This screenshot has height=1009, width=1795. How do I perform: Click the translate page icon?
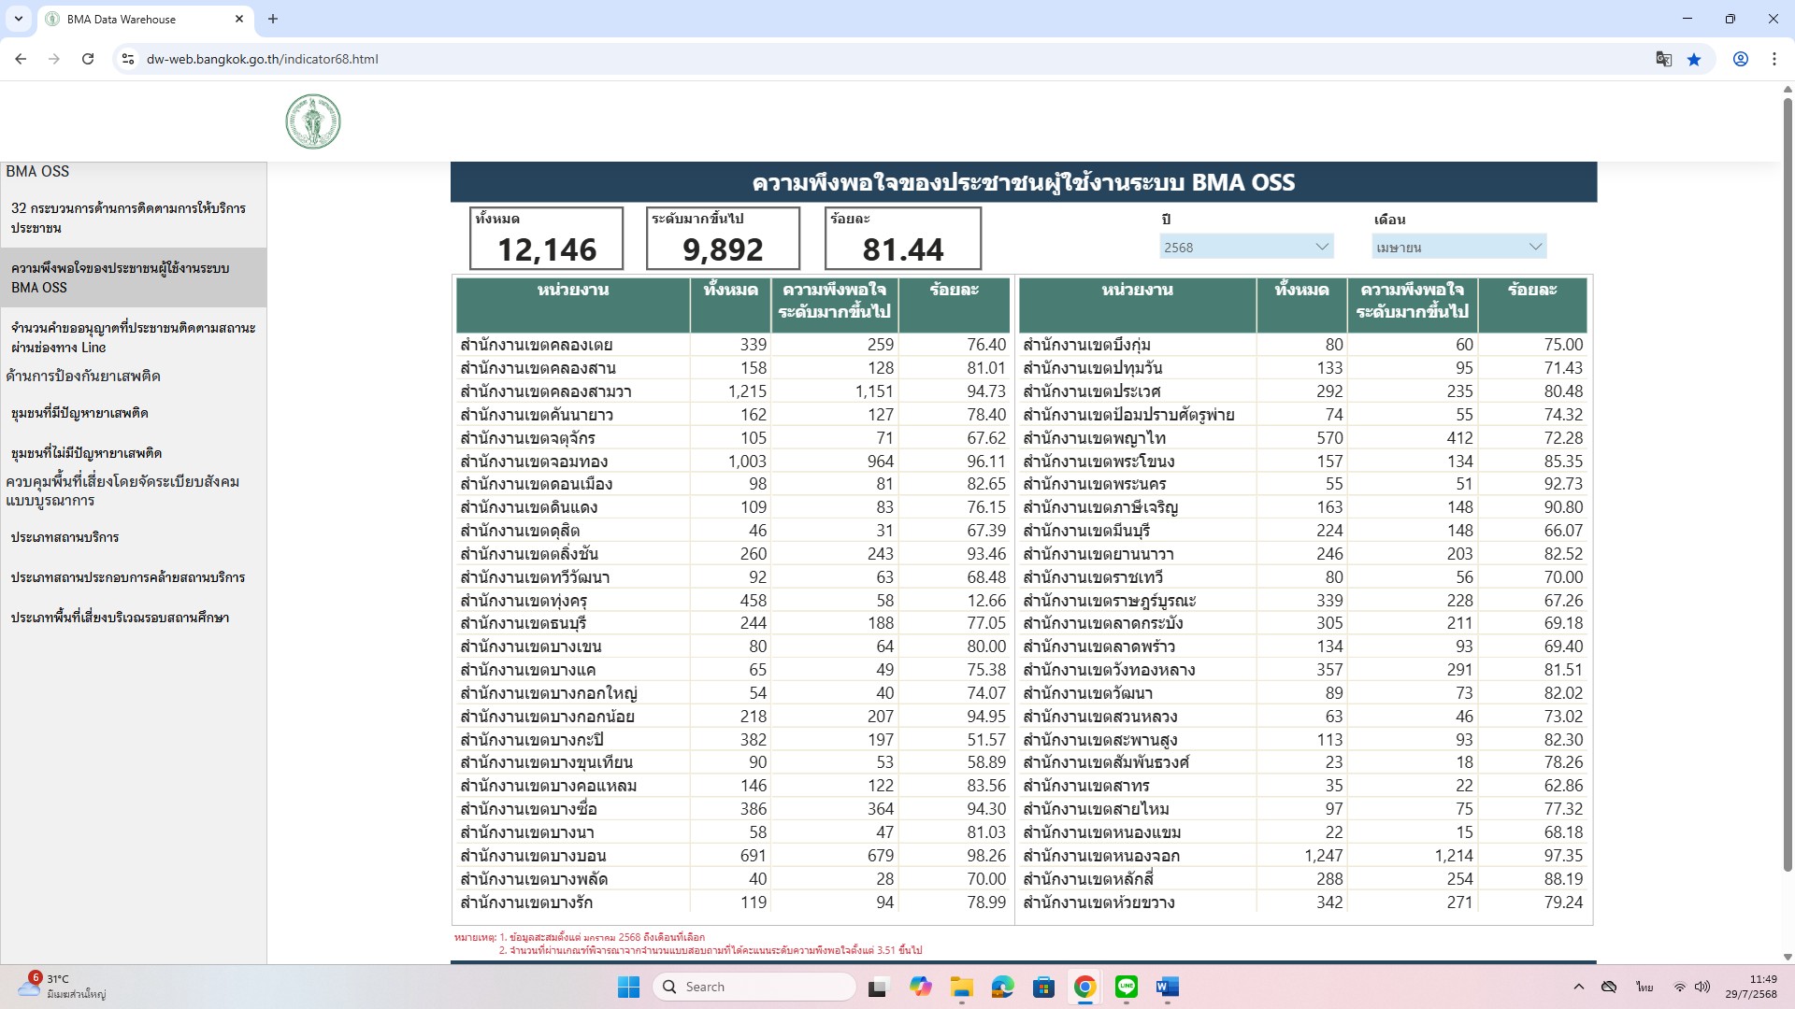click(x=1664, y=59)
